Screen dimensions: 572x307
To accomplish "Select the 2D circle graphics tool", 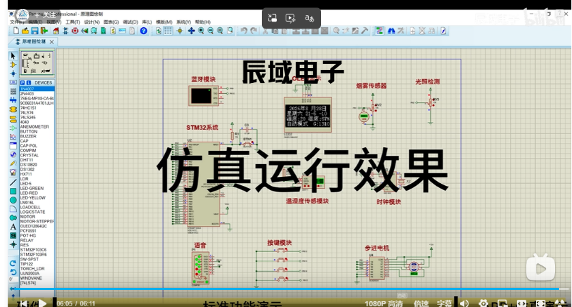I will [13, 200].
